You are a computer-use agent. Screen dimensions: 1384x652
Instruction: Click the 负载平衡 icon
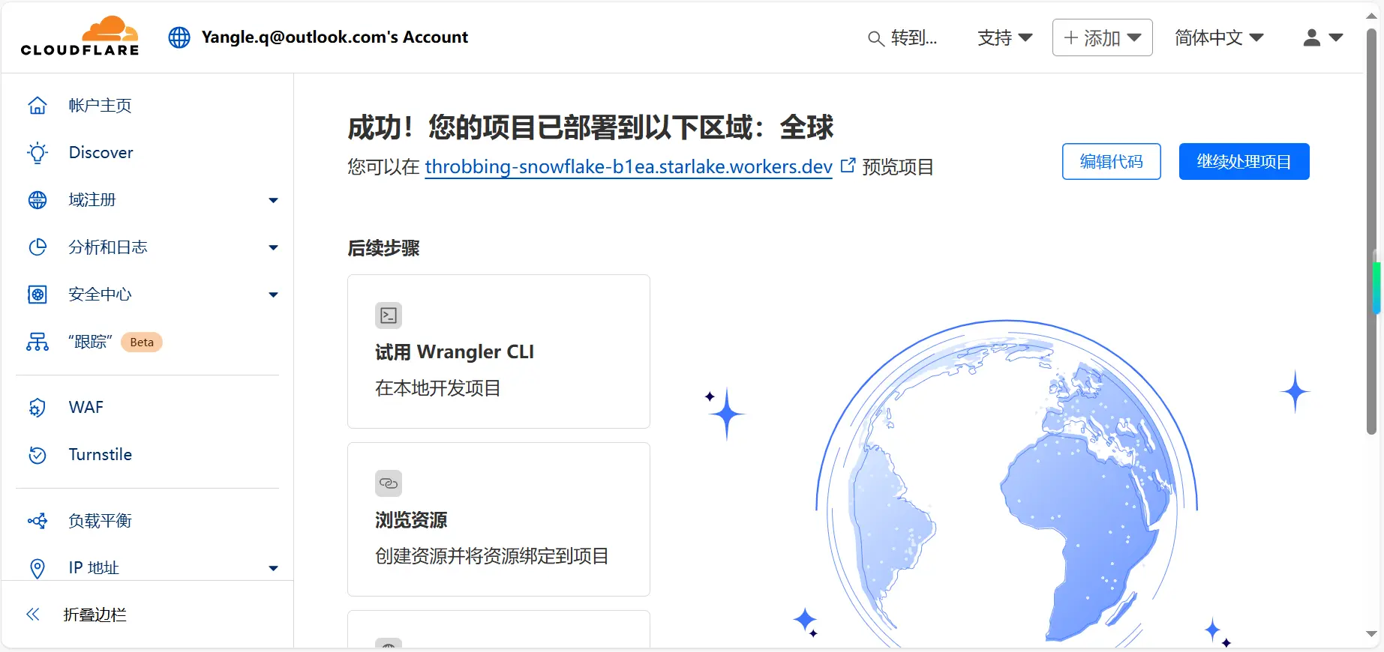coord(38,521)
